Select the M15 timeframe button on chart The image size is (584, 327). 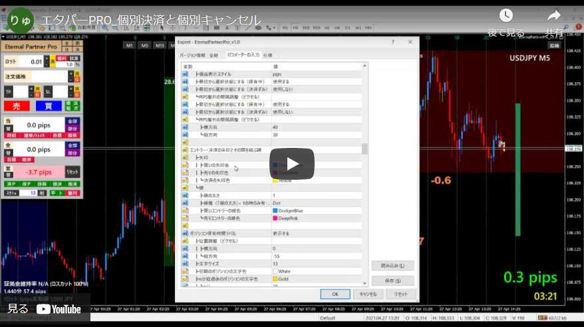click(x=160, y=45)
